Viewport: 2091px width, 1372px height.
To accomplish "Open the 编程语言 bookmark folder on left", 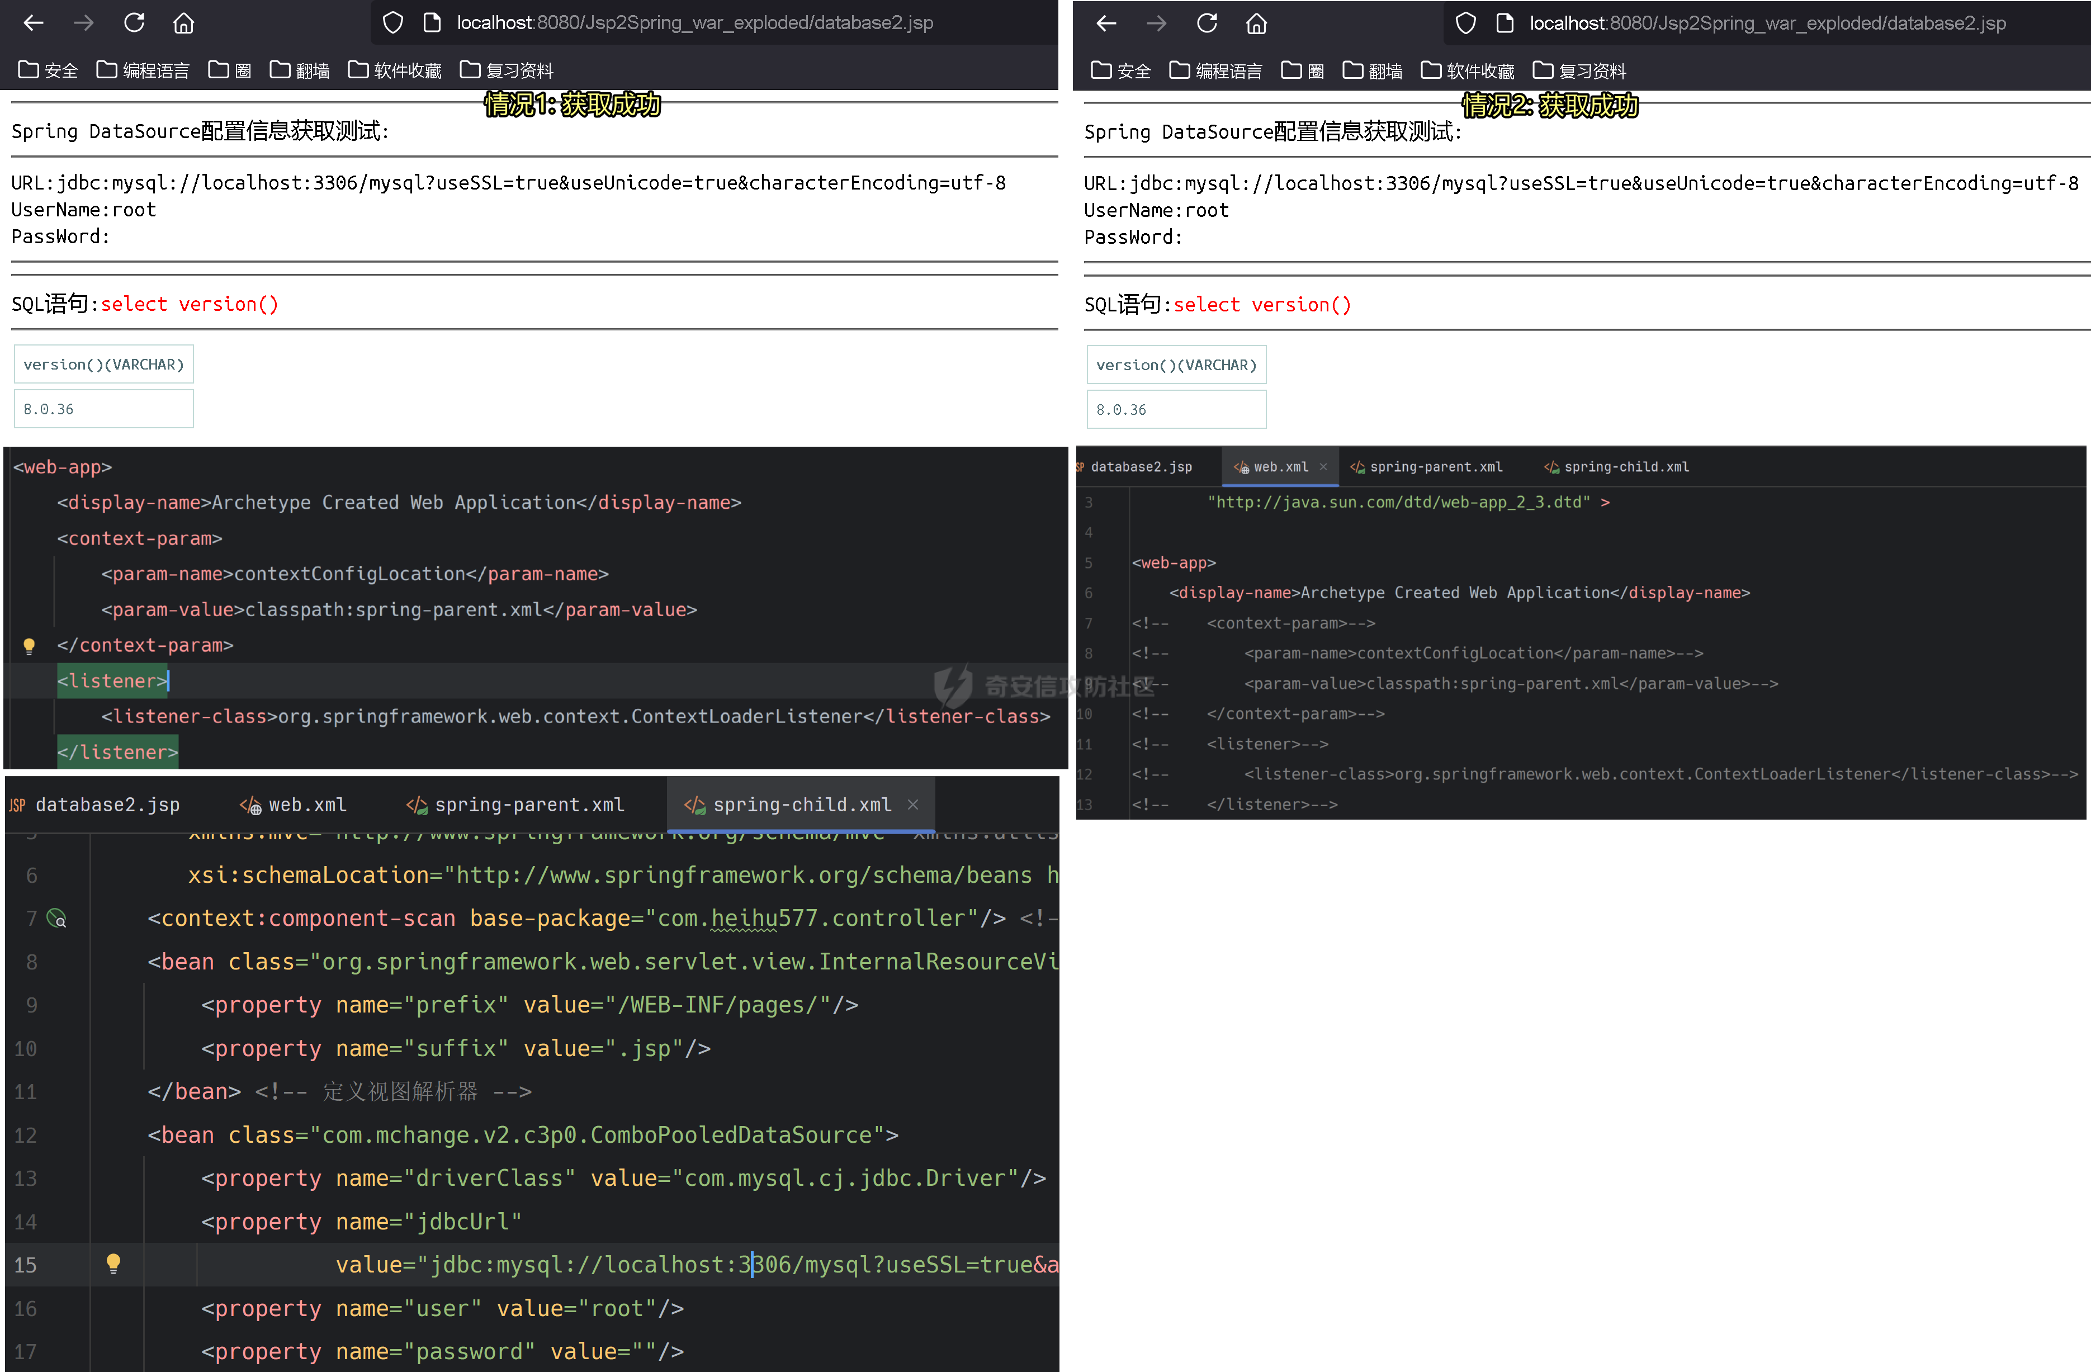I will (143, 70).
